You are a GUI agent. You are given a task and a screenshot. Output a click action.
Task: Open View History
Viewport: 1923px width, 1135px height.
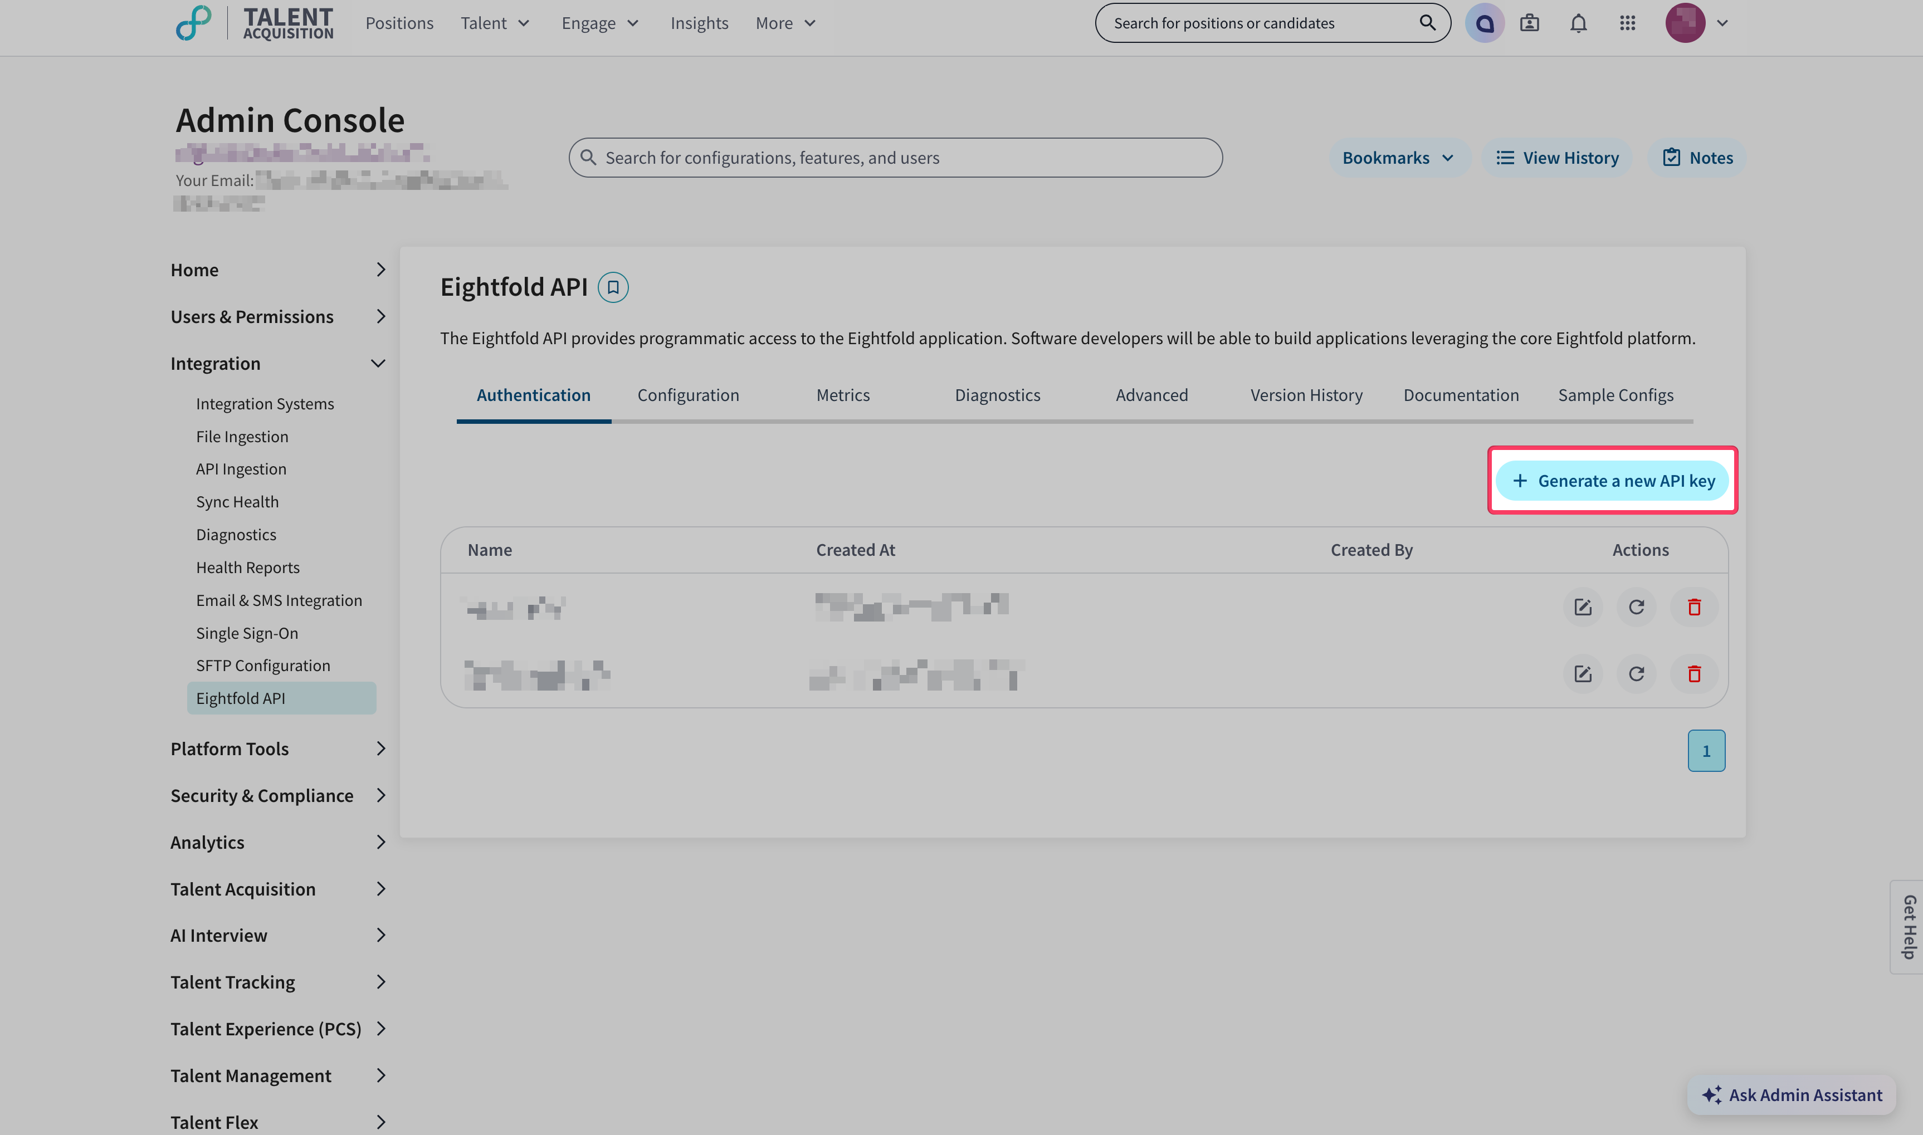coord(1558,158)
